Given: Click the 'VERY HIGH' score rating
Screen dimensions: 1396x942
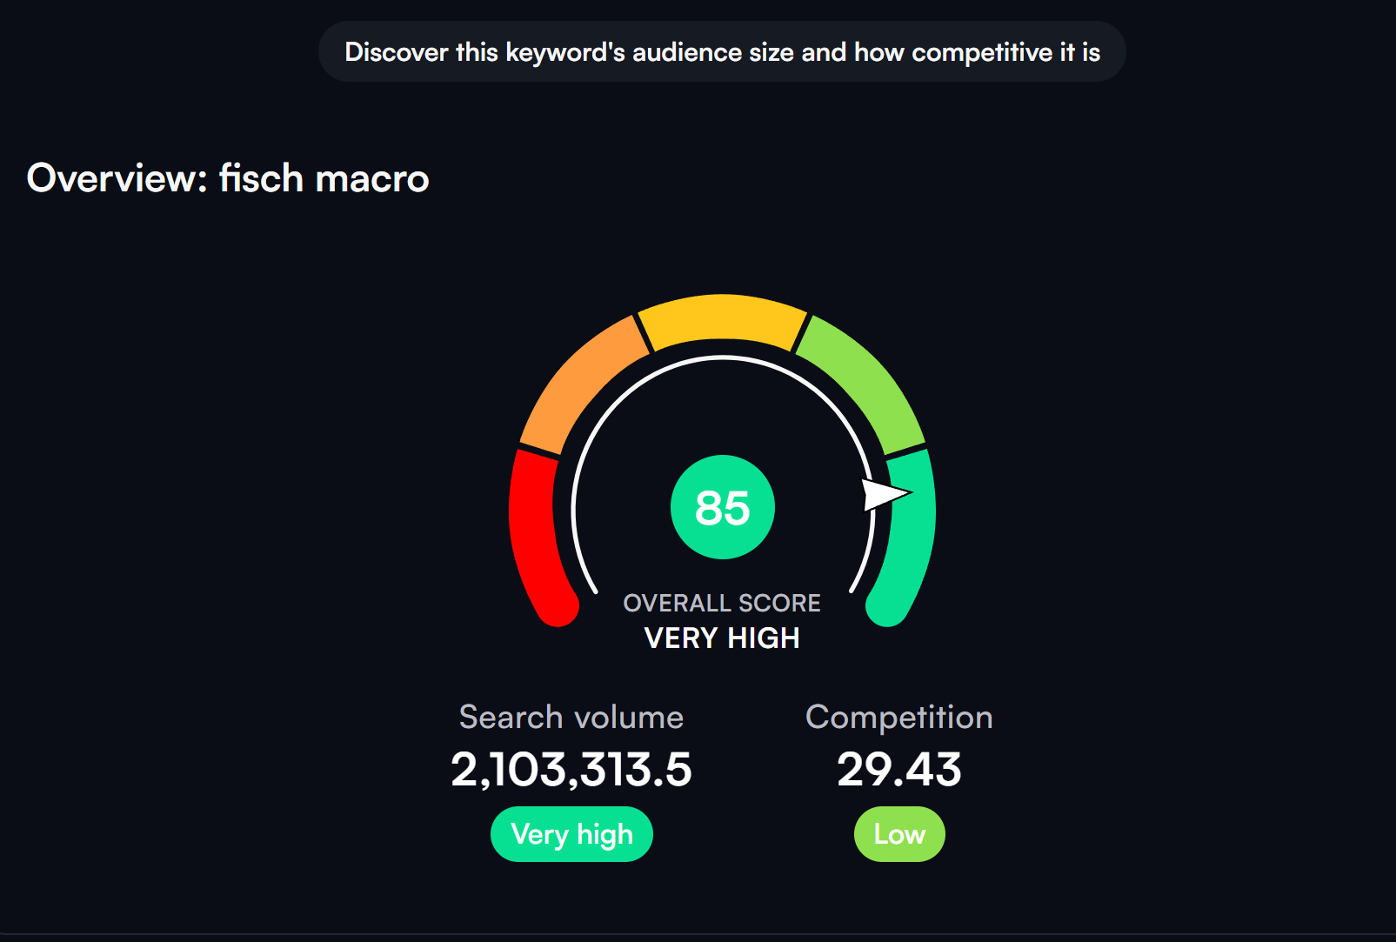Looking at the screenshot, I should click(x=722, y=638).
